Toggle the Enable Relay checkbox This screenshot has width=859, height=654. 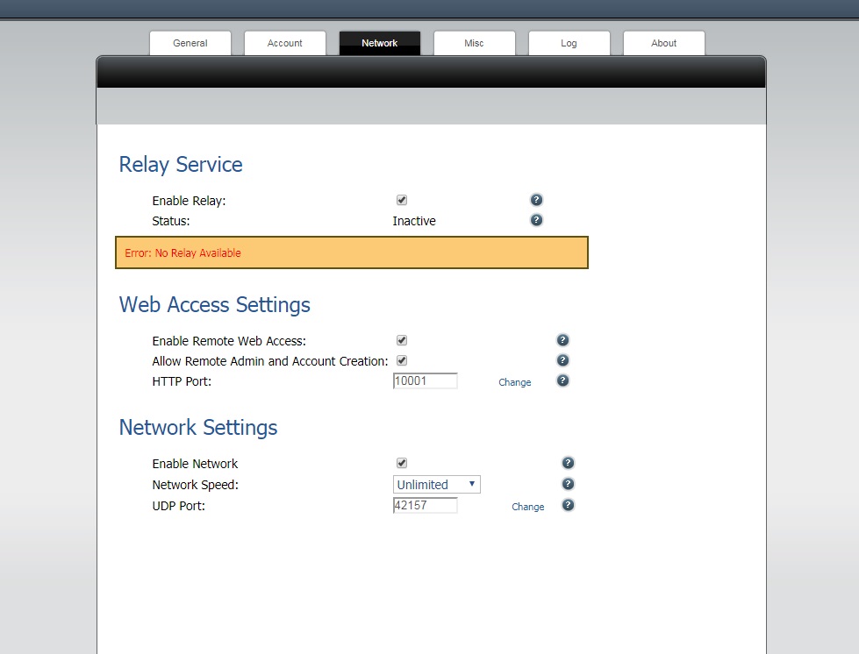(402, 200)
